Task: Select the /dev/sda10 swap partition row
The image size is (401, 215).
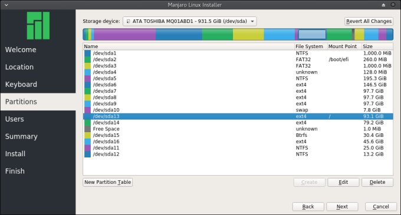Action: click(x=238, y=110)
